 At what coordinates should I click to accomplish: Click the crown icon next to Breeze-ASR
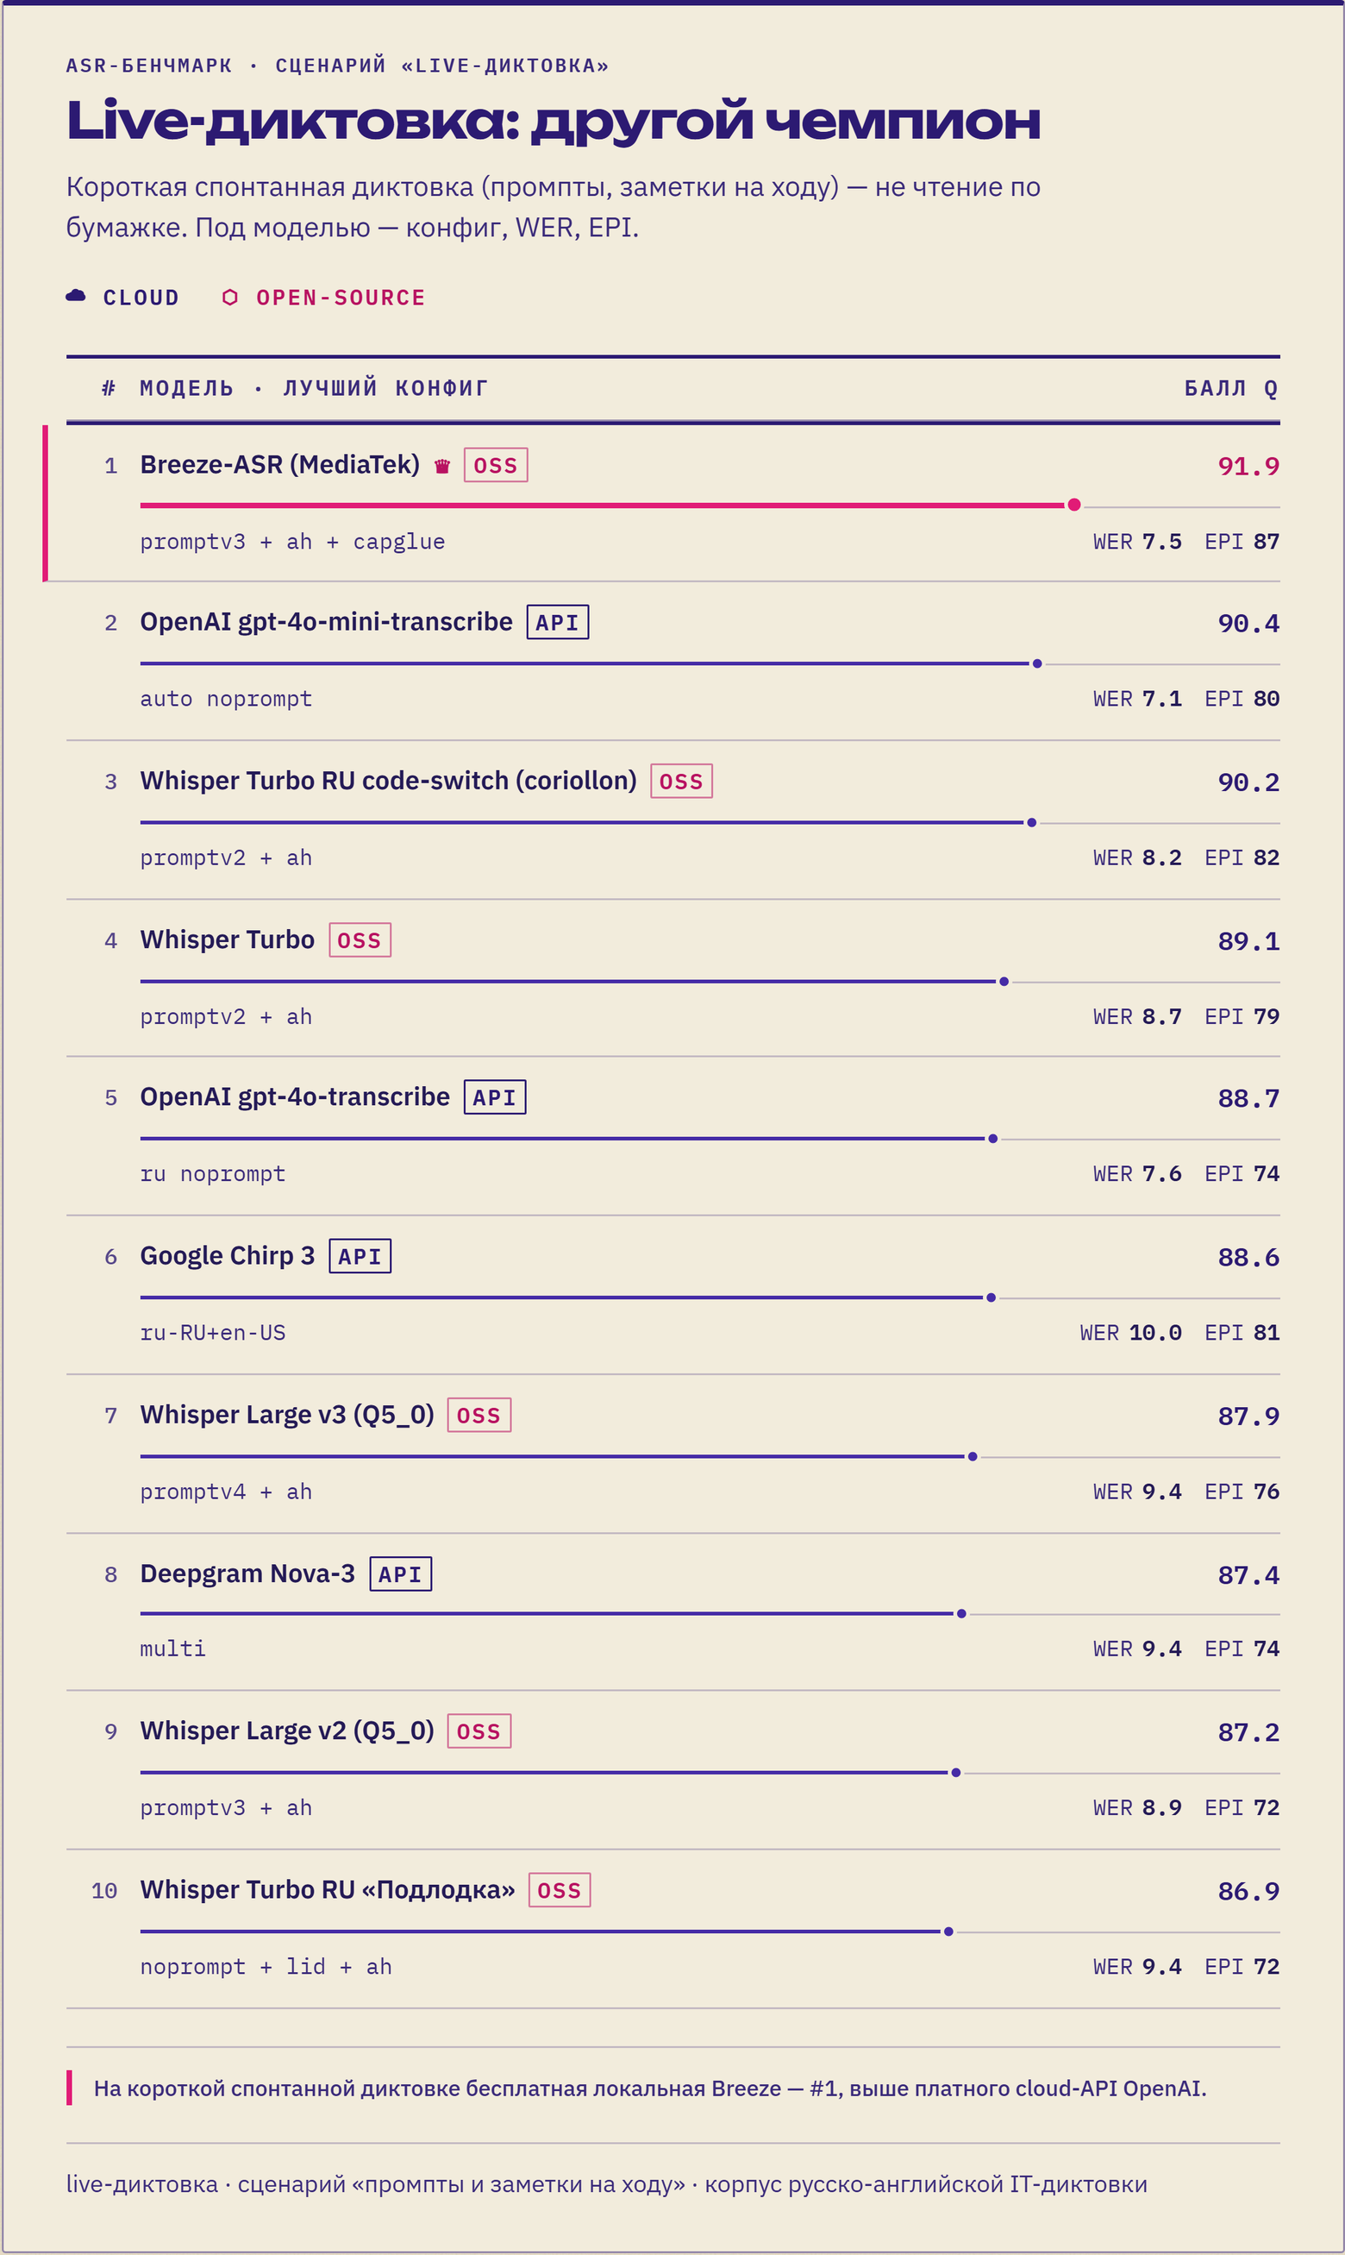point(442,466)
